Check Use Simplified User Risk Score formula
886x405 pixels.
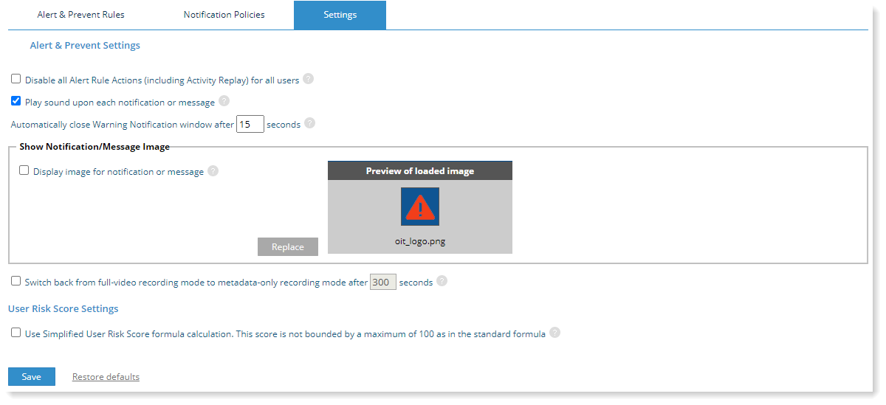point(16,333)
